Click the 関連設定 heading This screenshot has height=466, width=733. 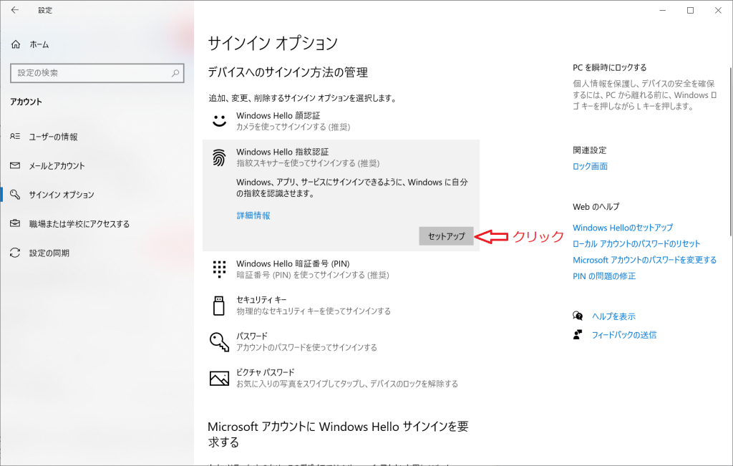click(590, 150)
